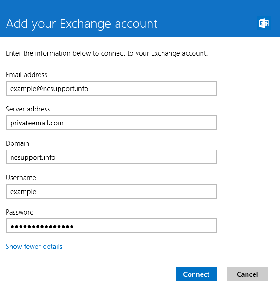
Task: Click the word 'account' in the title
Action: [x=136, y=24]
